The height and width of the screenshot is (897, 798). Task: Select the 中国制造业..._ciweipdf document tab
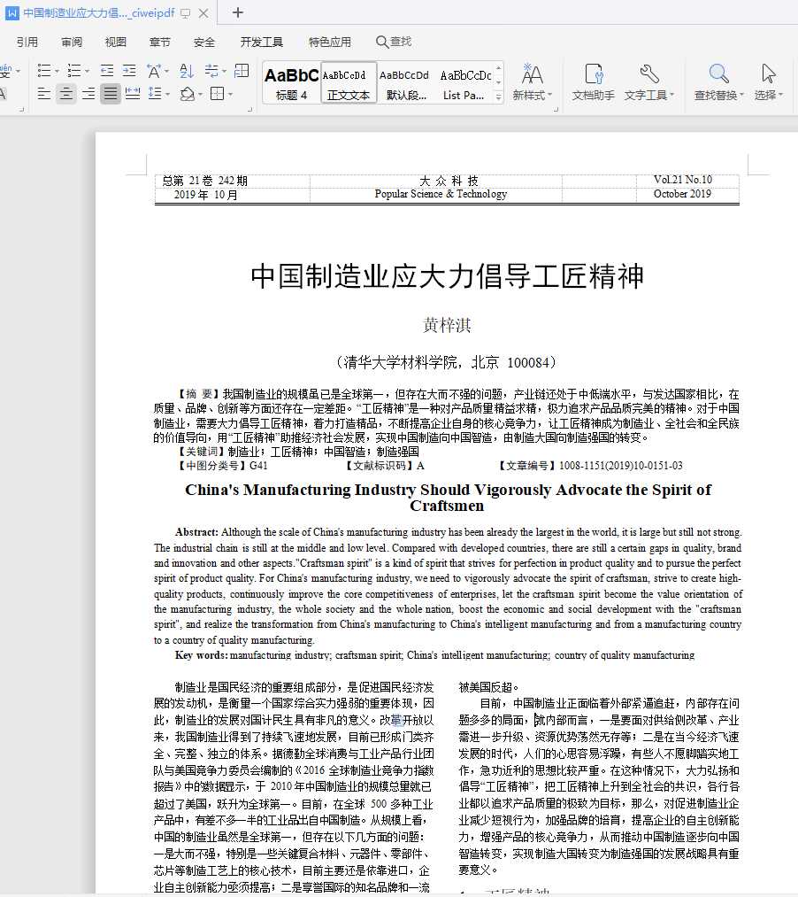pyautogui.click(x=98, y=12)
